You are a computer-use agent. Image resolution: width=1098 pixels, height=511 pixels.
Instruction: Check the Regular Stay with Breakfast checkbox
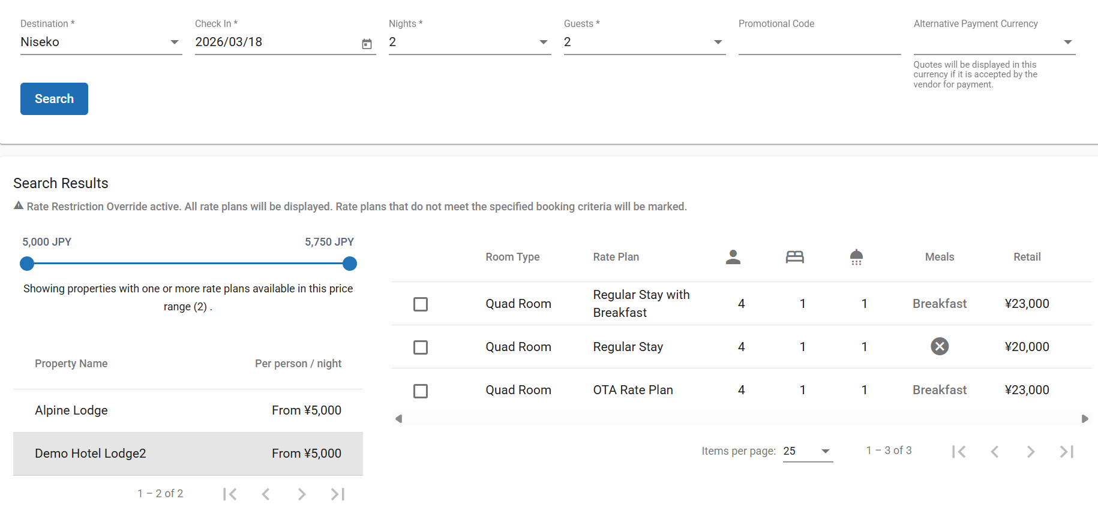point(421,304)
